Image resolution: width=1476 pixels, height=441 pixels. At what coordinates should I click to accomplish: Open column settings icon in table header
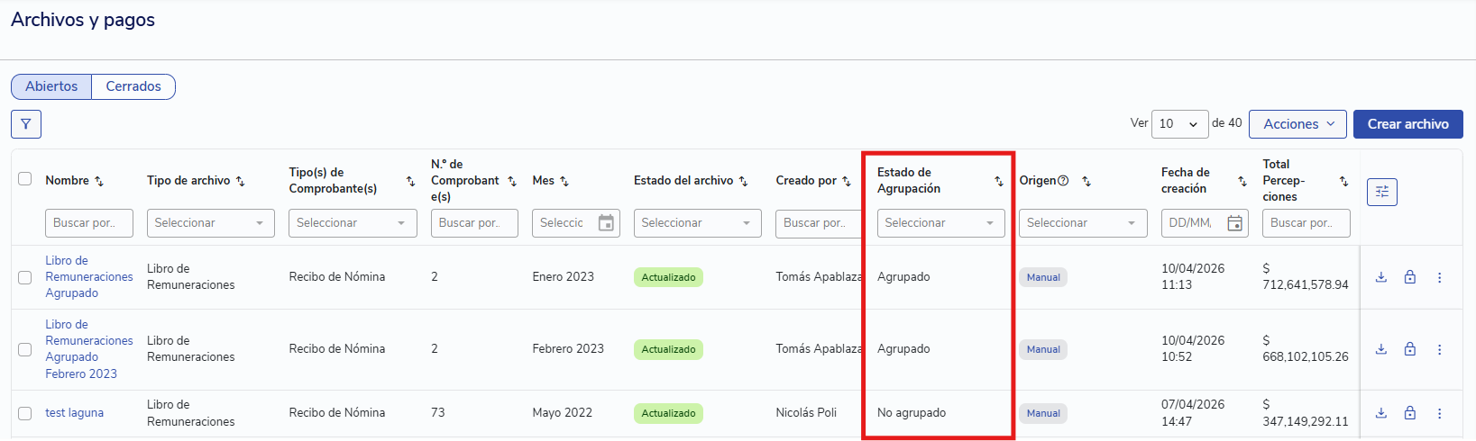pyautogui.click(x=1381, y=192)
